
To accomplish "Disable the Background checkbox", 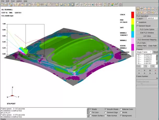I will (x=121, y=116).
